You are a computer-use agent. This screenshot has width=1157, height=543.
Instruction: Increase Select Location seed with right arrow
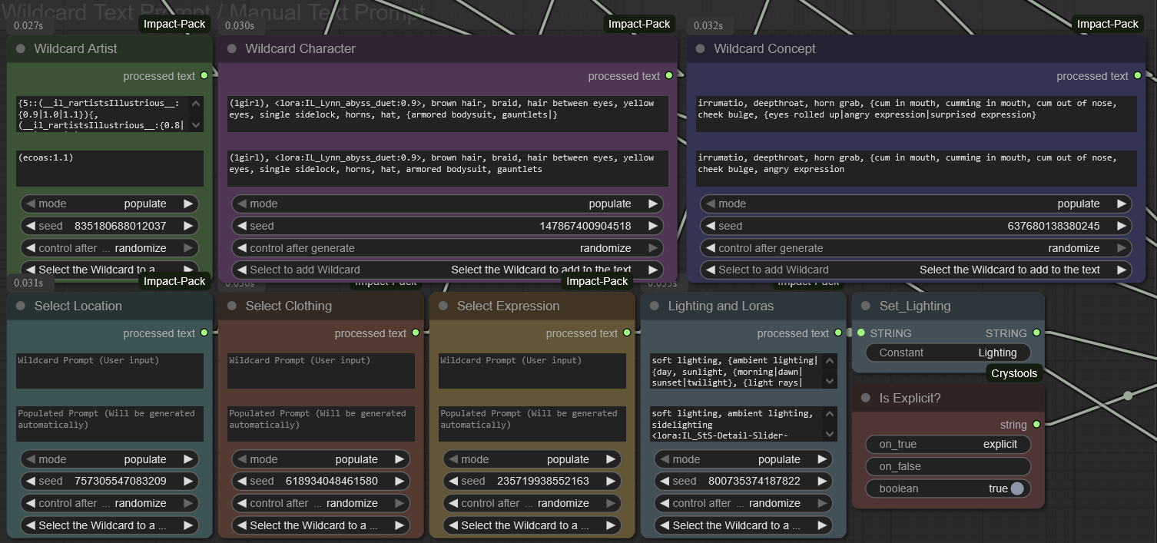pyautogui.click(x=188, y=481)
